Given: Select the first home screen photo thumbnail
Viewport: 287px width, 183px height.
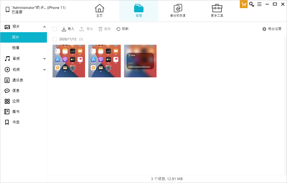Looking at the screenshot, I should pyautogui.click(x=69, y=61).
